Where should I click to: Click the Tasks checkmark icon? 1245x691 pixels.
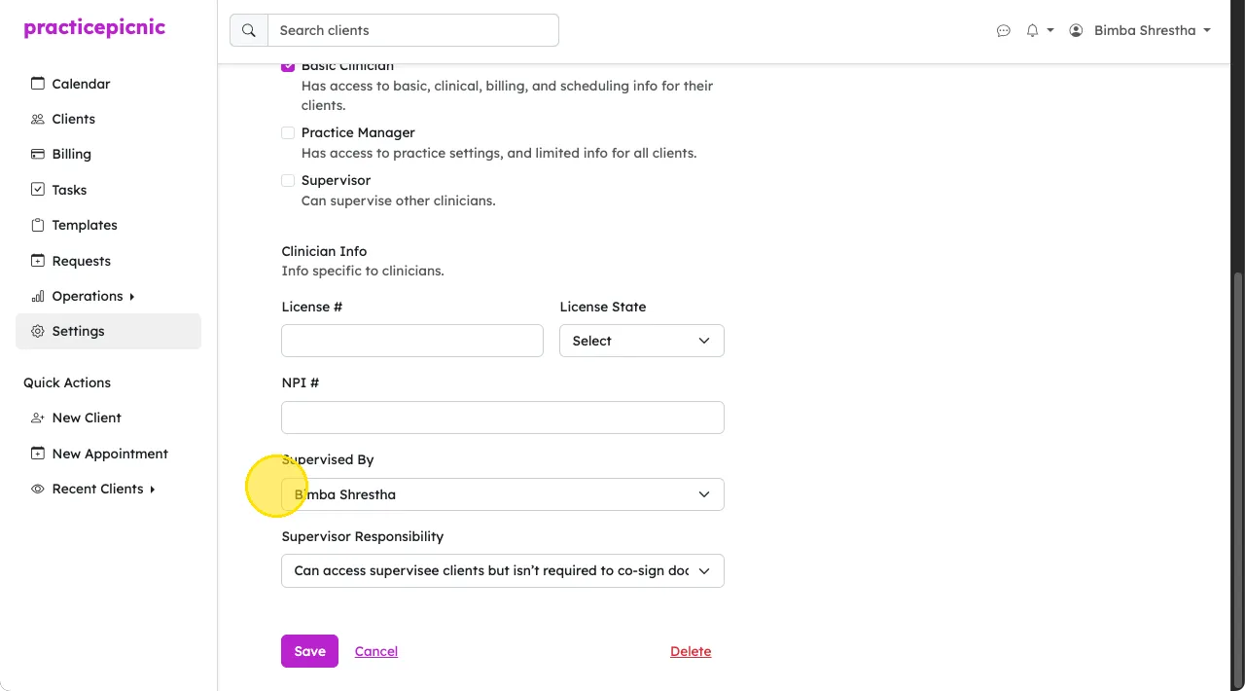click(x=38, y=190)
